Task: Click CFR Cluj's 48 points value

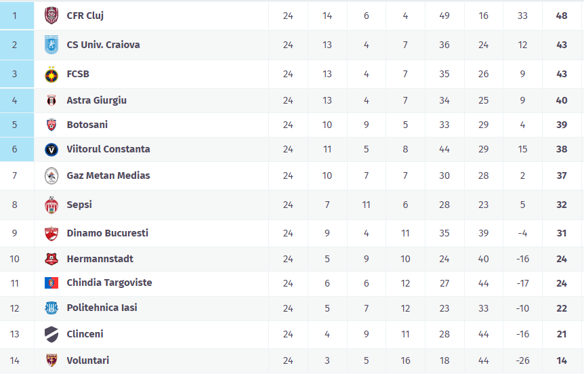Action: (562, 15)
